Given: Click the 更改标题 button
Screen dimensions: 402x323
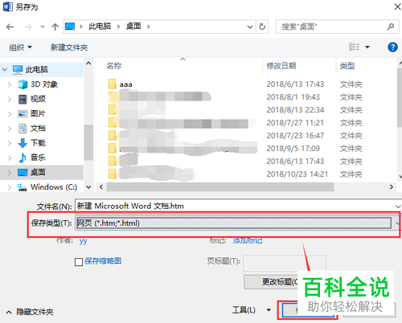Looking at the screenshot, I should click(271, 282).
